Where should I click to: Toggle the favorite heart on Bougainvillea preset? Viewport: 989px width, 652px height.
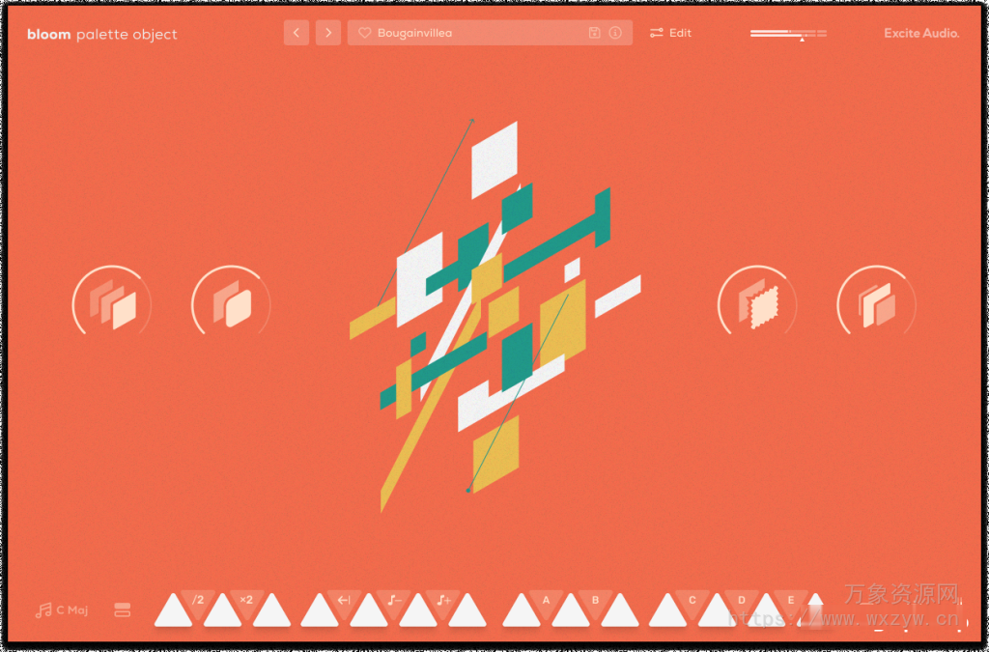[364, 32]
